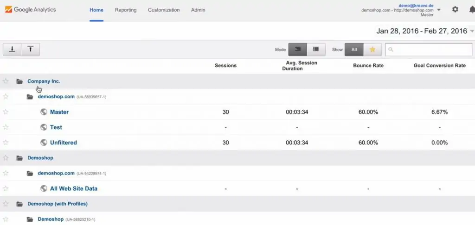Open the settings gear icon

455,10
